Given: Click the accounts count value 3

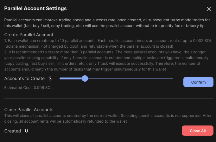Looking at the screenshot, I should click(x=50, y=78).
